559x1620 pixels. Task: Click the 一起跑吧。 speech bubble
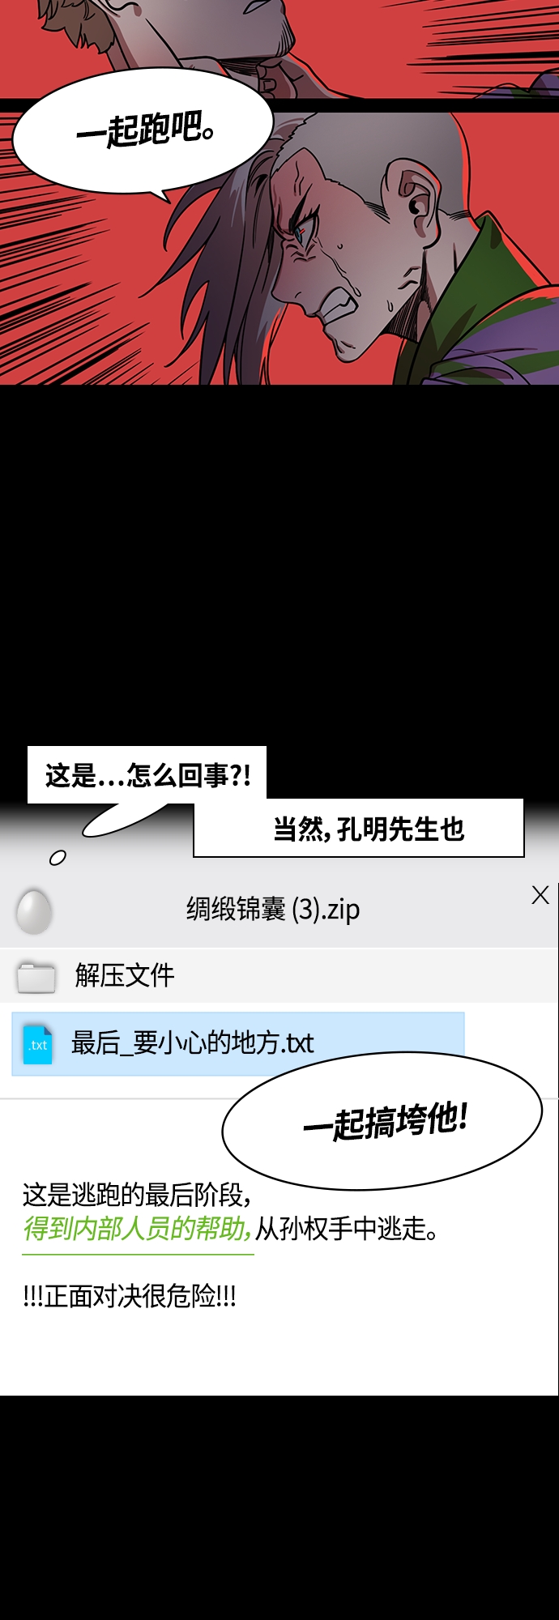pos(143,132)
